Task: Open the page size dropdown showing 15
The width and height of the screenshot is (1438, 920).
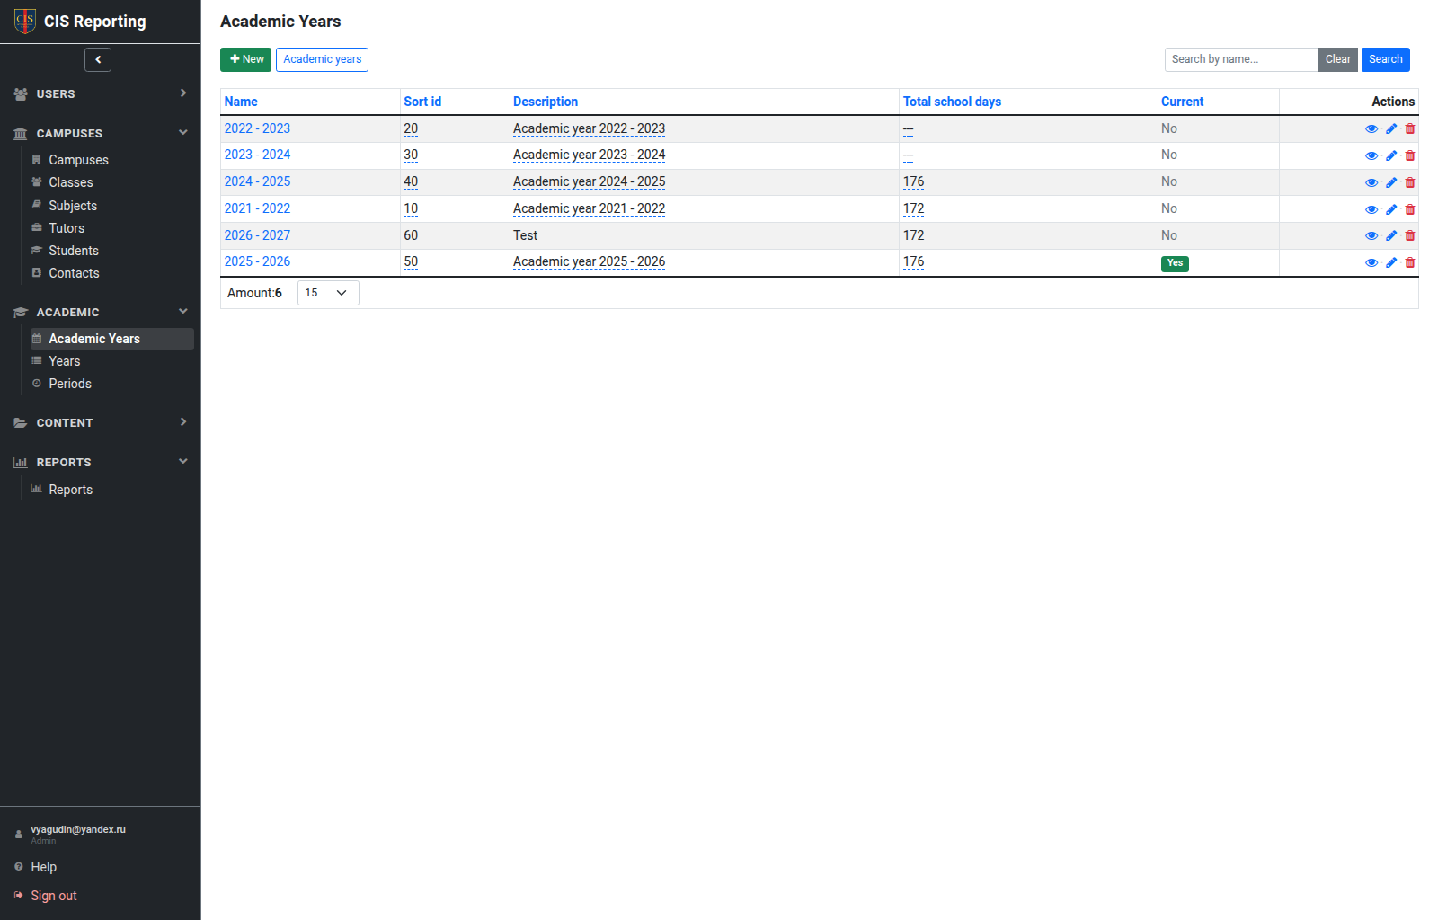Action: coord(328,293)
